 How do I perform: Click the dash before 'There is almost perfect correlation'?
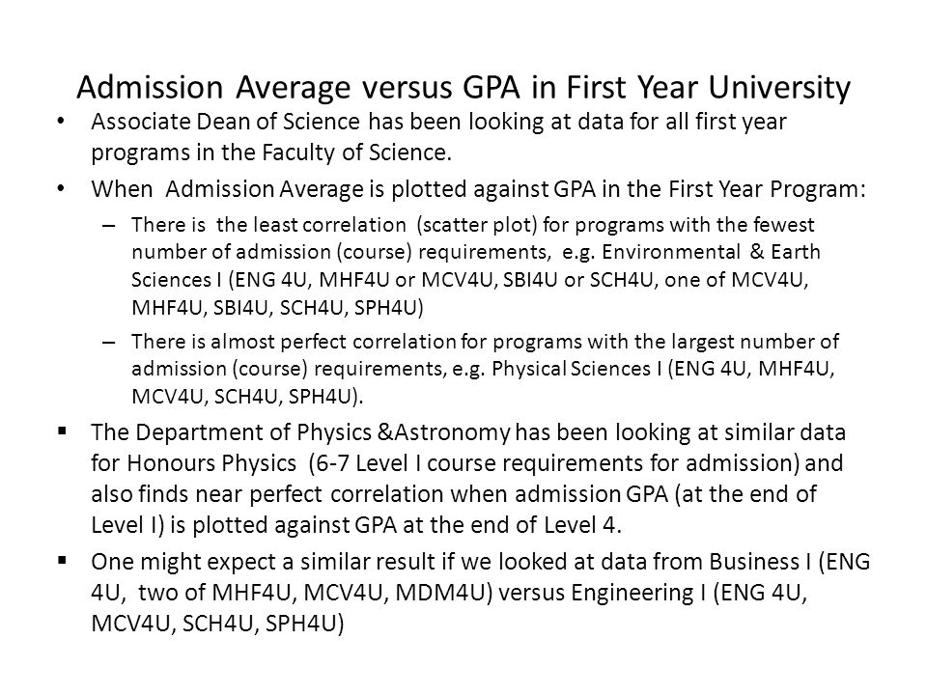(109, 343)
